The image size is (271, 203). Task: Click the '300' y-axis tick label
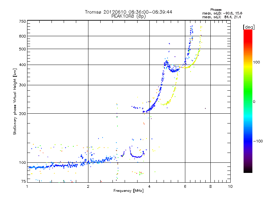[22, 85]
